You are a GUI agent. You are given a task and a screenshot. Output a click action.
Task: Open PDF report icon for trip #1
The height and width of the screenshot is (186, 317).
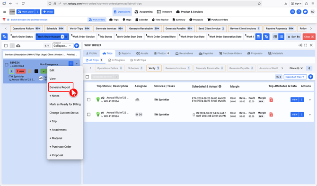tap(271, 115)
